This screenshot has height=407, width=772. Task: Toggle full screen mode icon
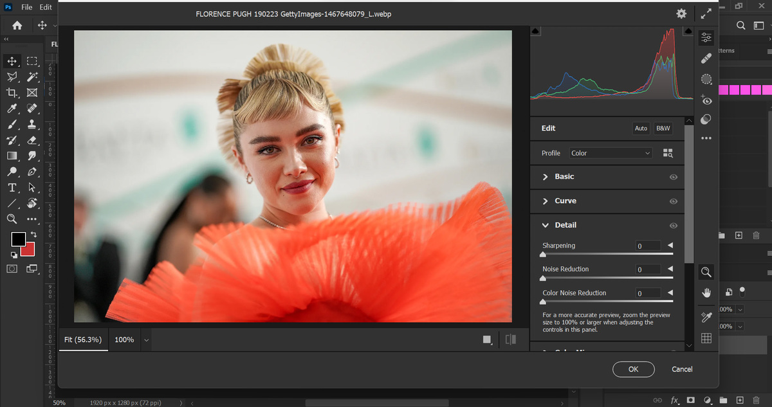(706, 14)
